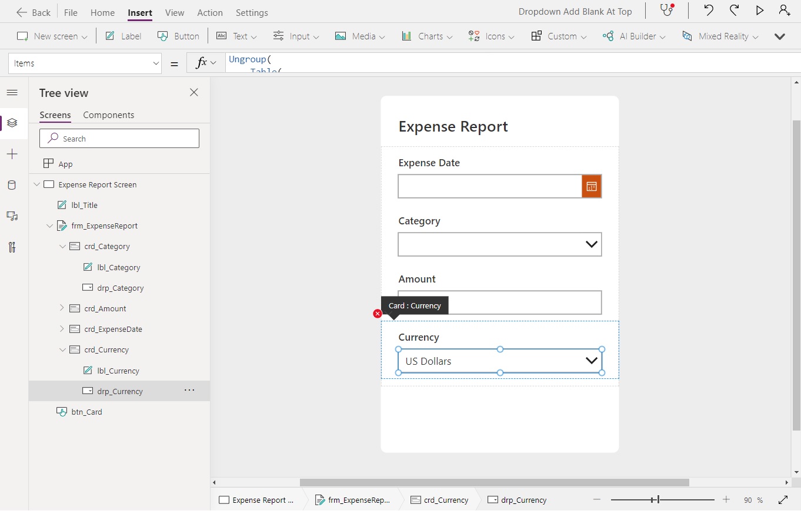Adjust the zoom slider at the bottom

point(659,499)
